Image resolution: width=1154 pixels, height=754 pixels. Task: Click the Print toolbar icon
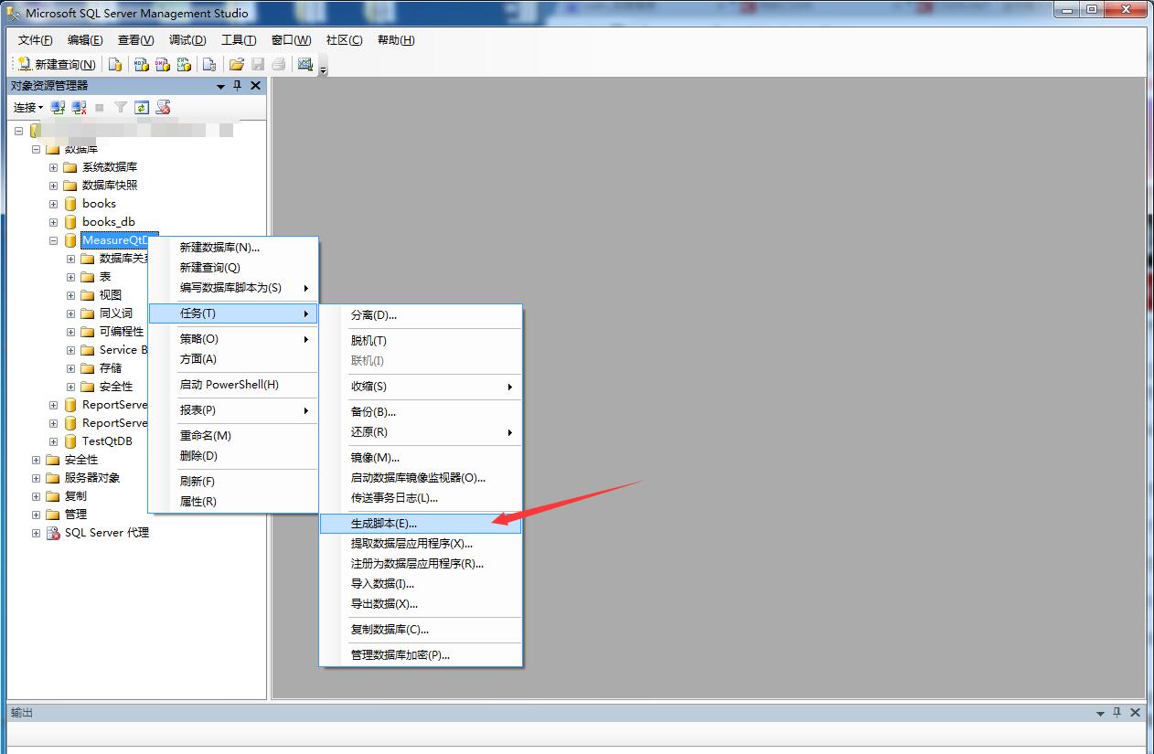coord(279,64)
